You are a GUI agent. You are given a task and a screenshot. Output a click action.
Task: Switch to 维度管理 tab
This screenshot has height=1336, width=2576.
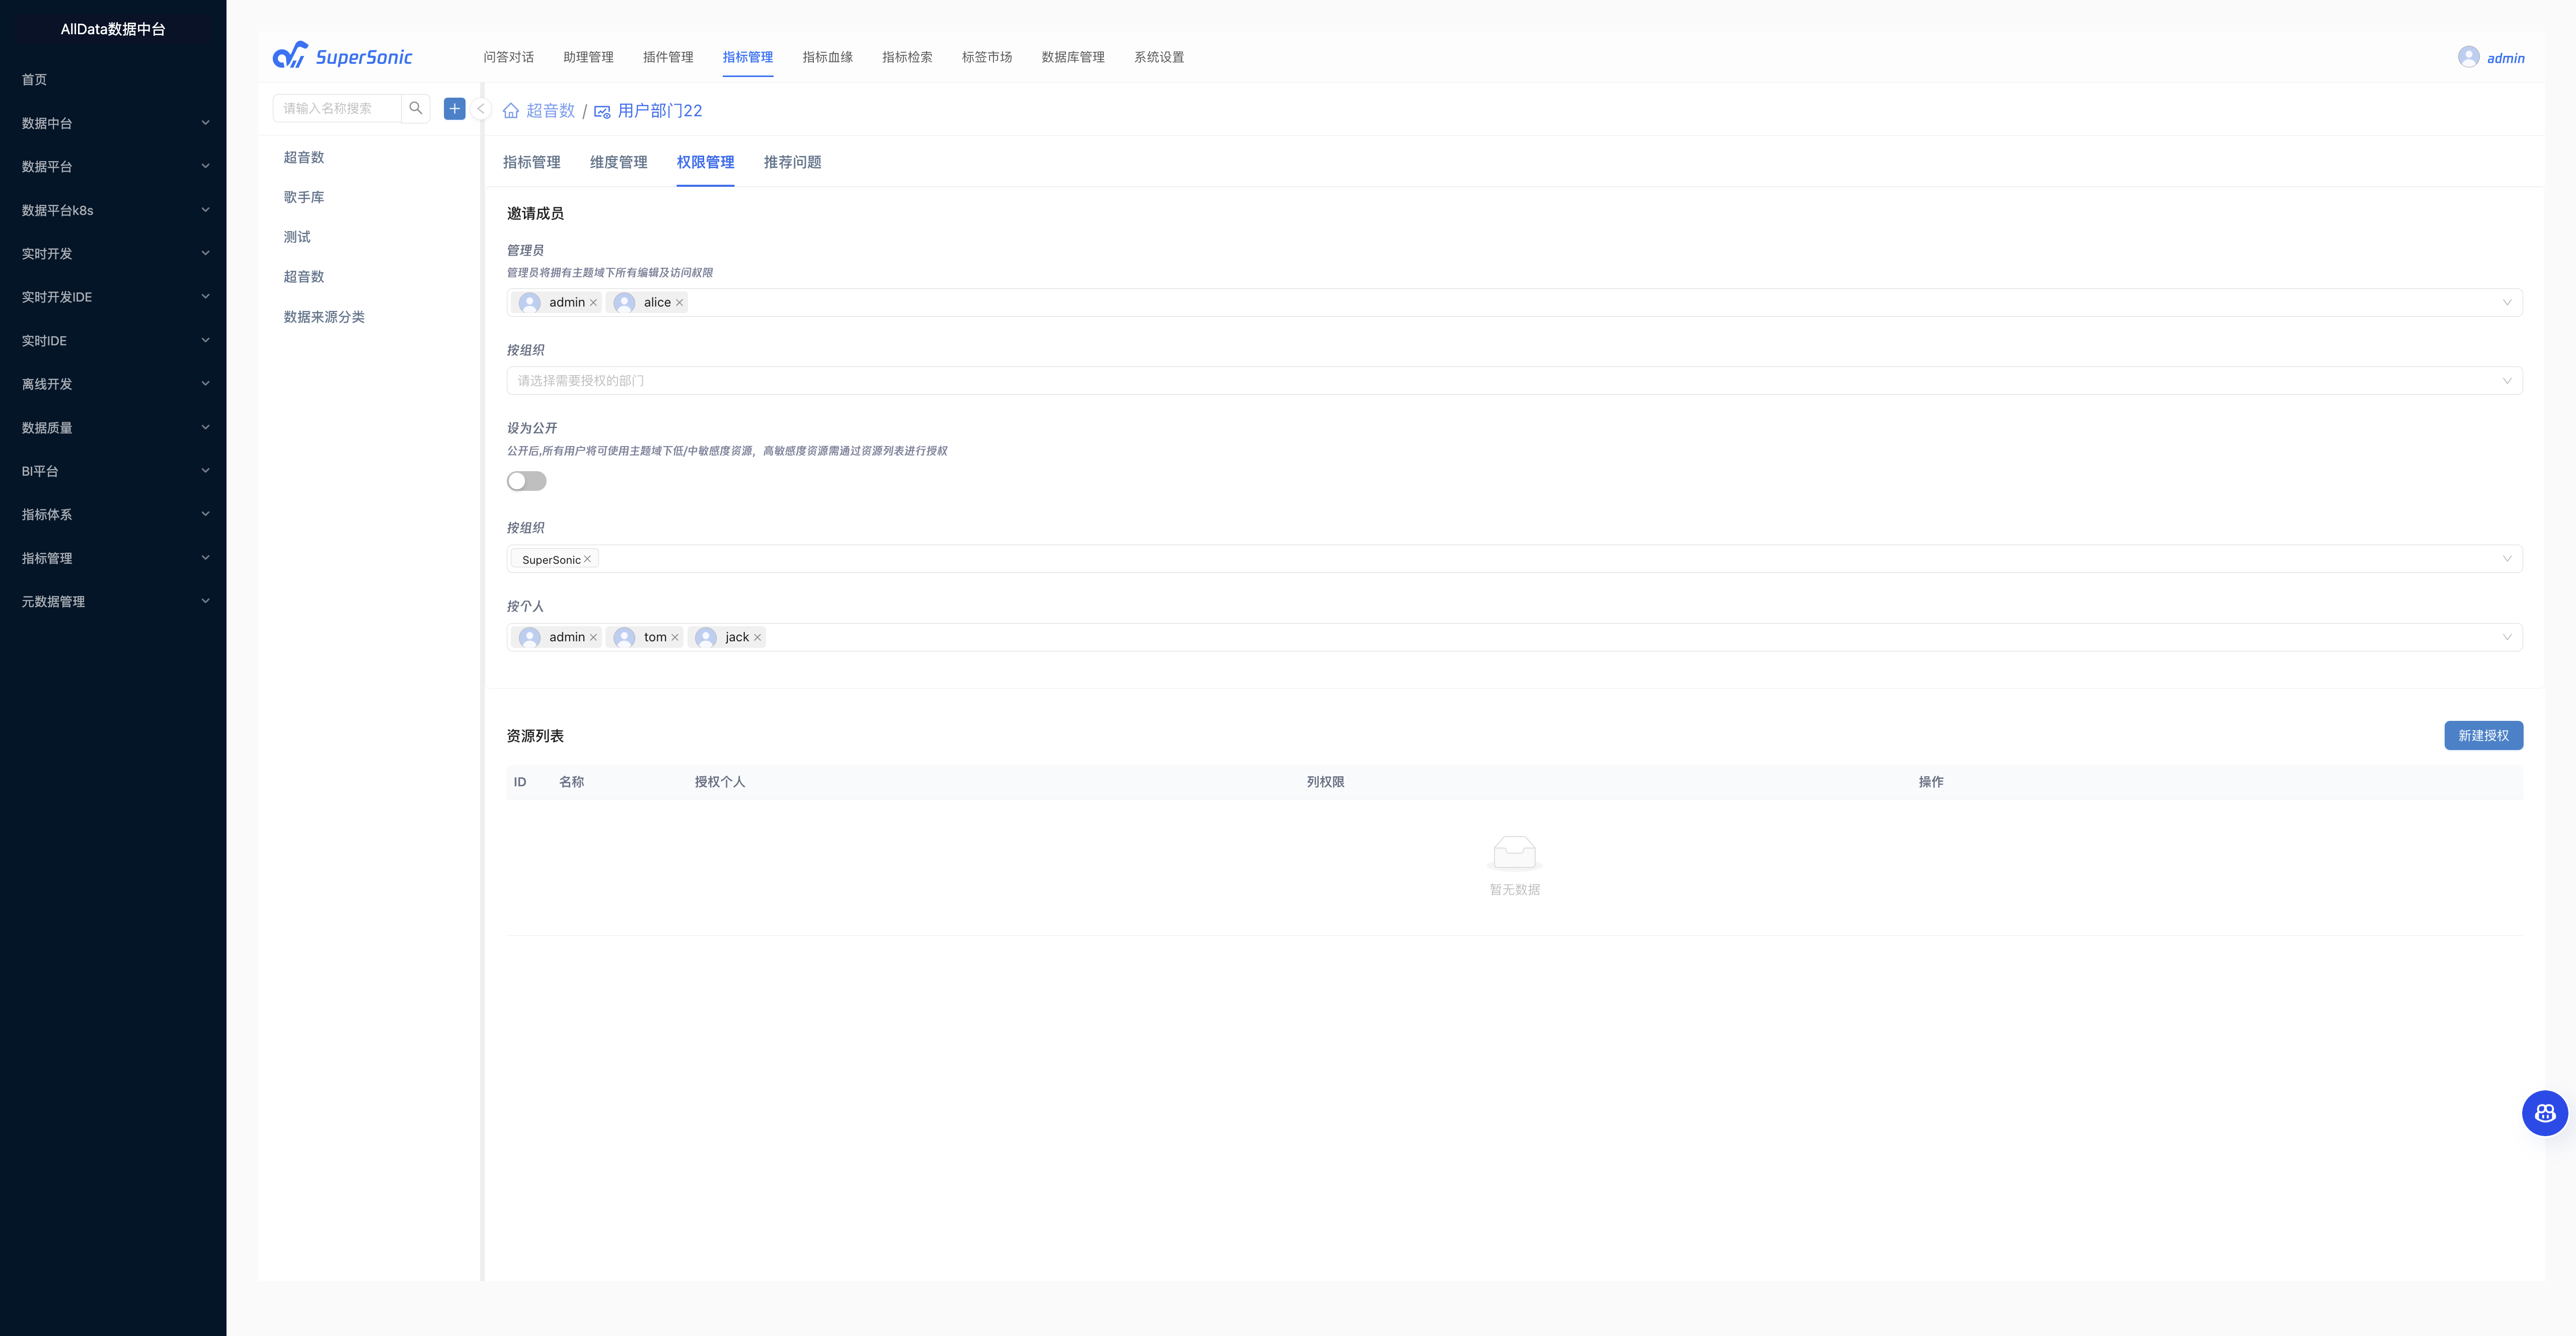(619, 162)
